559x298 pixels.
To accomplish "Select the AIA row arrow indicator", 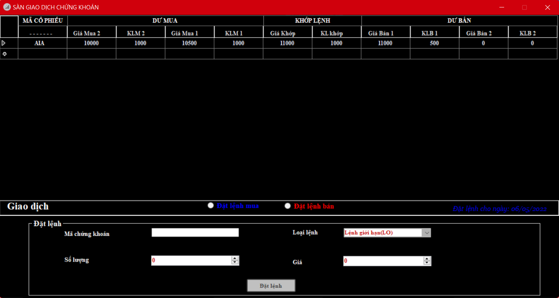I will tap(4, 43).
